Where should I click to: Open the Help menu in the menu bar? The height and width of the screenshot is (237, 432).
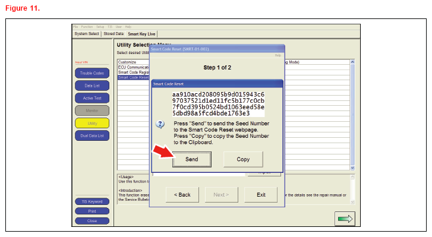tap(128, 27)
